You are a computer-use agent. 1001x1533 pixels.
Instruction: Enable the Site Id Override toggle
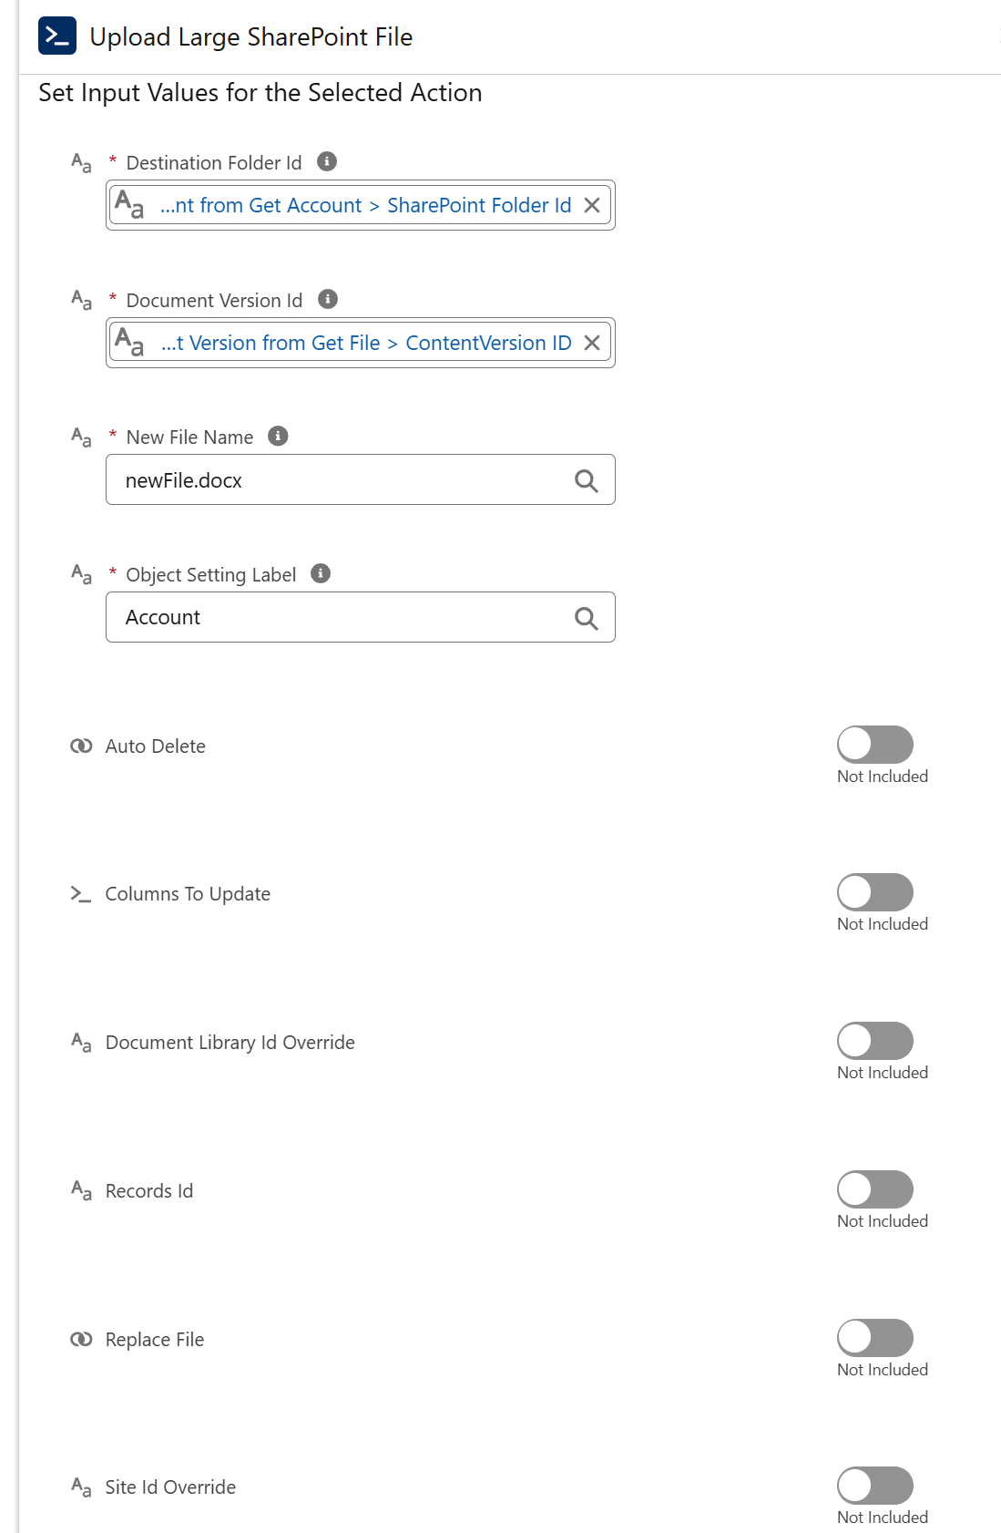click(875, 1486)
